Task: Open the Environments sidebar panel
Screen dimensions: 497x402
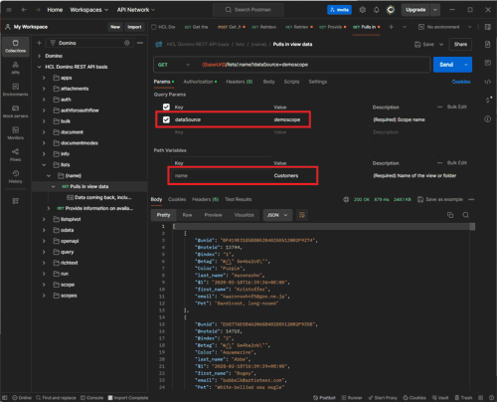Action: click(15, 90)
